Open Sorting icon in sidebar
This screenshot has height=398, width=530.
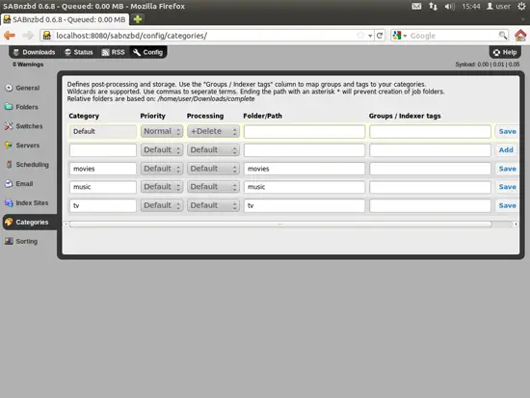coord(9,241)
